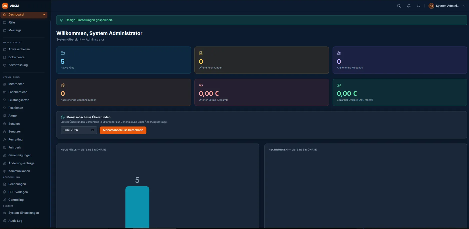The image size is (469, 229).
Task: Click the Fachbereiche sidebar icon
Action: point(4,92)
